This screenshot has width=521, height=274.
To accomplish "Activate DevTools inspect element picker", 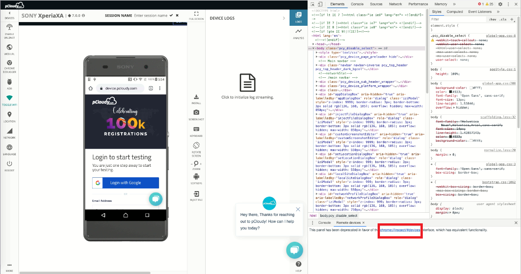I will (313, 4).
